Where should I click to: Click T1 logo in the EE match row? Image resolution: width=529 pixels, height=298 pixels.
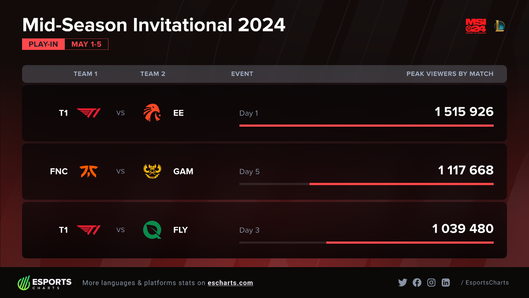click(89, 113)
